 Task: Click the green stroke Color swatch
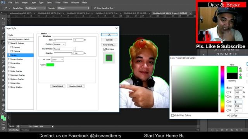(50, 65)
